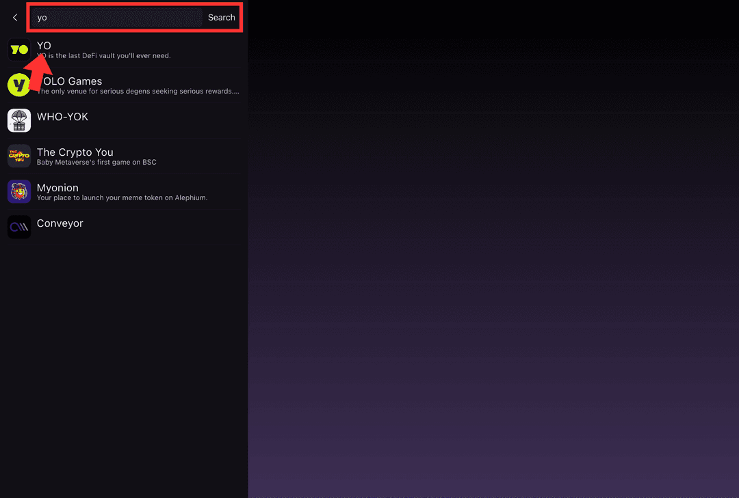The height and width of the screenshot is (498, 739).
Task: Click the empty purple panel on the right
Action: [x=493, y=273]
